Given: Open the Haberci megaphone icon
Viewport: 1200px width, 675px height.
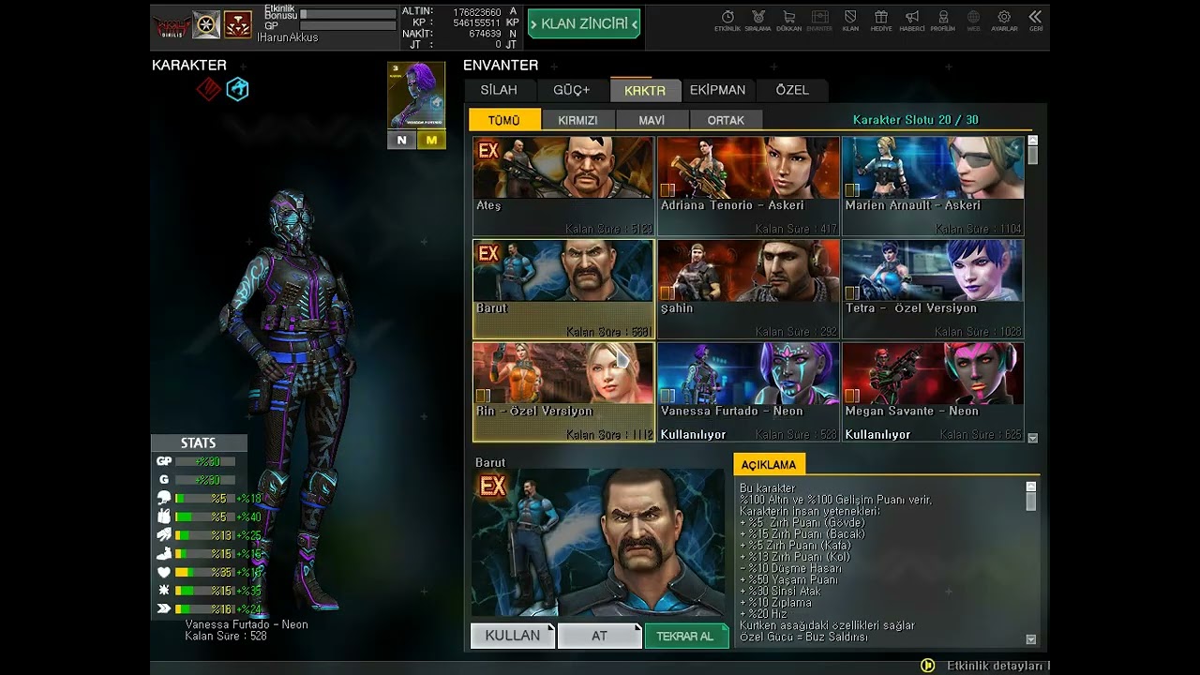Looking at the screenshot, I should tap(912, 17).
